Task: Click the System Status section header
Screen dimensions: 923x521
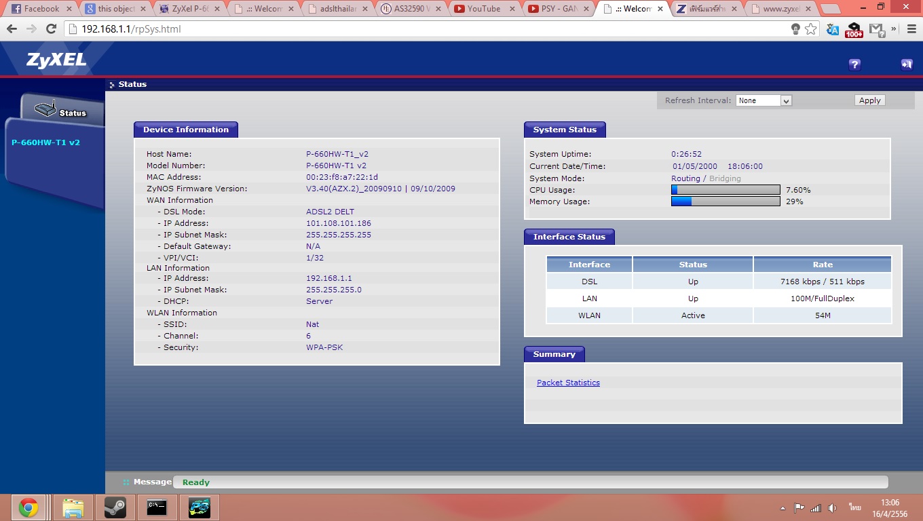Action: pyautogui.click(x=565, y=130)
